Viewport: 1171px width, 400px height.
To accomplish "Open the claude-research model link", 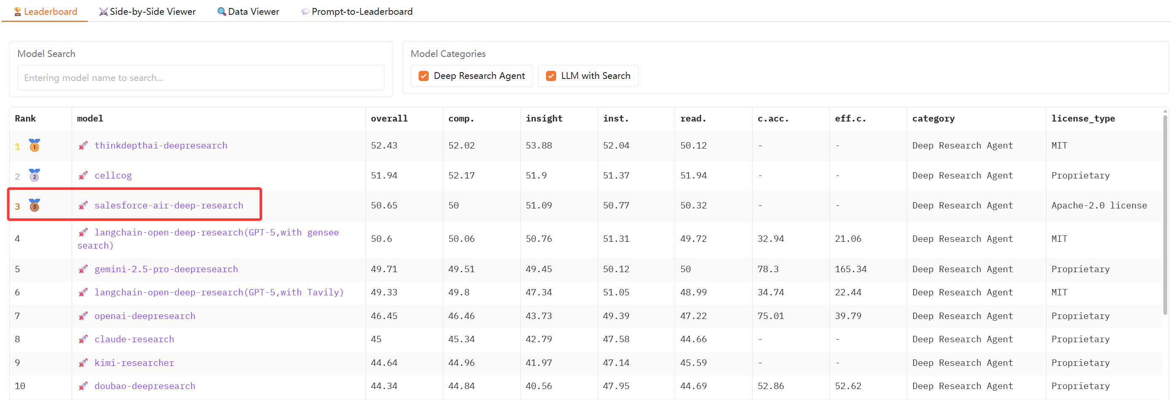I will click(134, 339).
